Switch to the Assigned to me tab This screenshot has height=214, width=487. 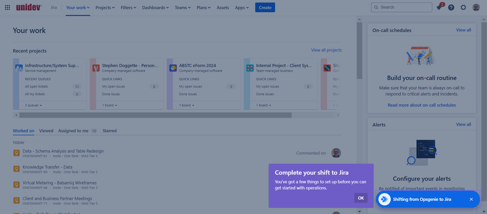[x=78, y=131]
